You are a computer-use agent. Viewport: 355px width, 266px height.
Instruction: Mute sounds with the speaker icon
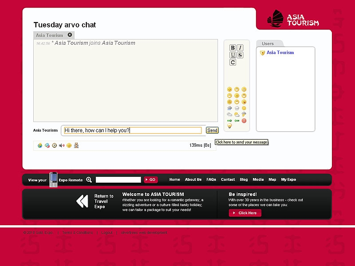62,145
